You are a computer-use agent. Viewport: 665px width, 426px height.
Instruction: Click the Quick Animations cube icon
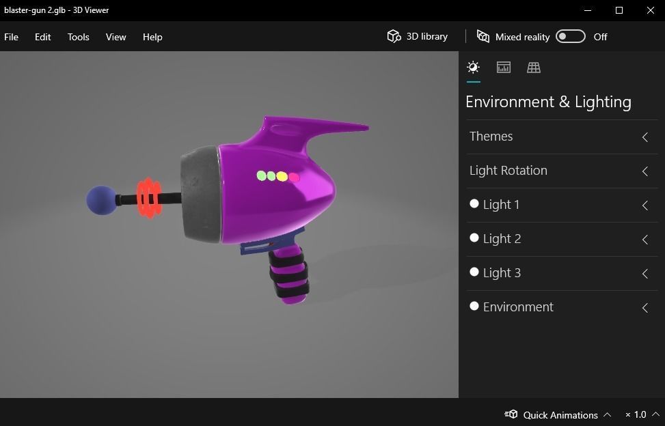[511, 414]
